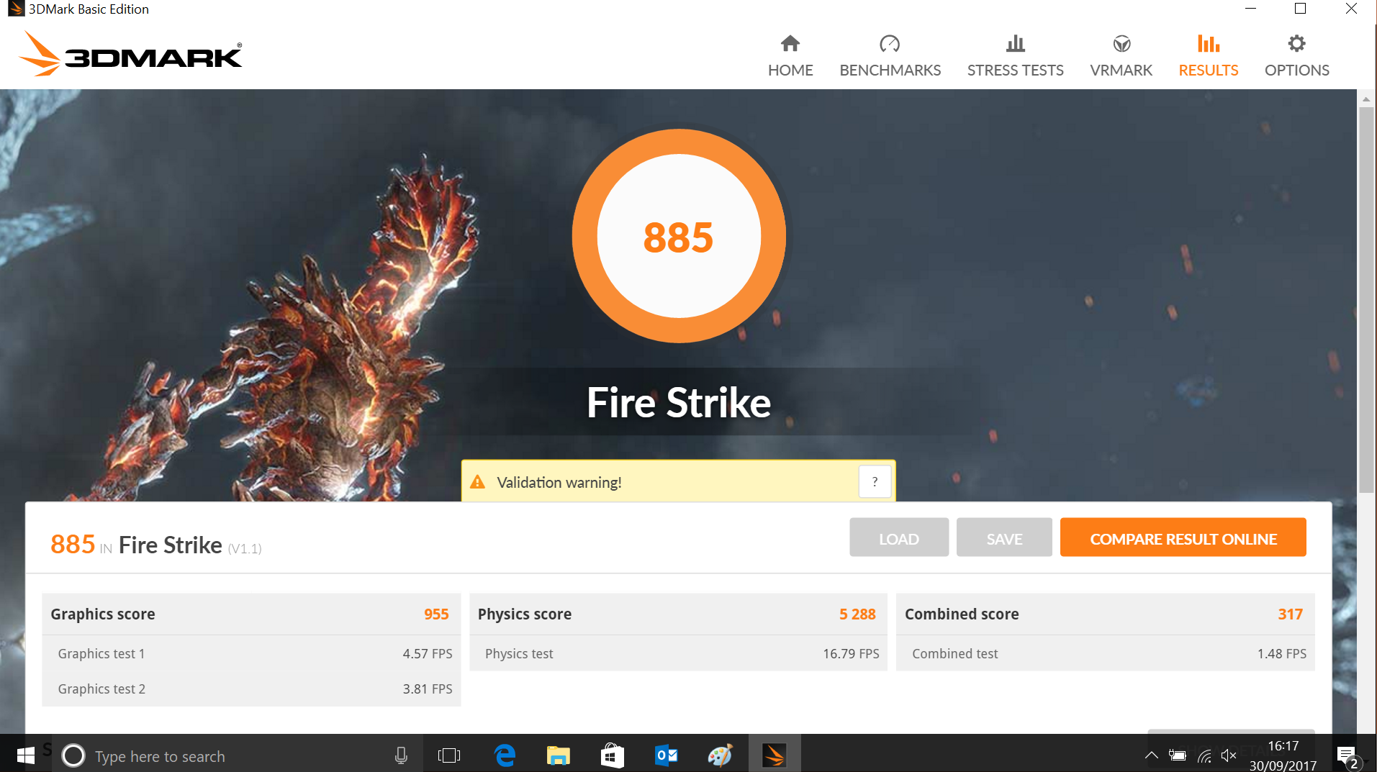Minimize the 3DMark Basic Edition window
This screenshot has width=1377, height=772.
1251,9
